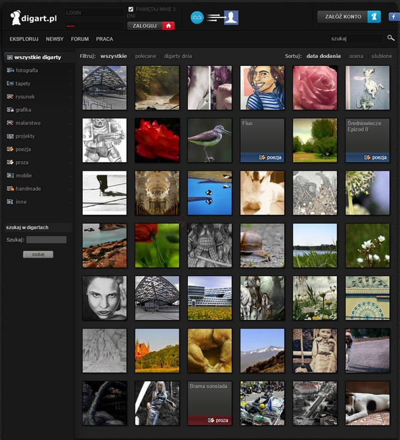
Task: Open the ferris wheel thumbnail
Action: (367, 298)
